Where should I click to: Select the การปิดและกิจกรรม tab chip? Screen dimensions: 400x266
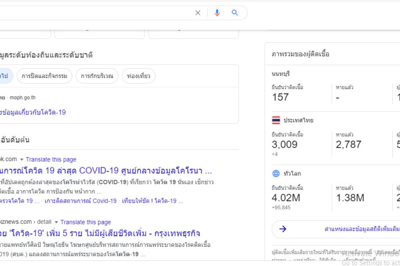point(44,76)
